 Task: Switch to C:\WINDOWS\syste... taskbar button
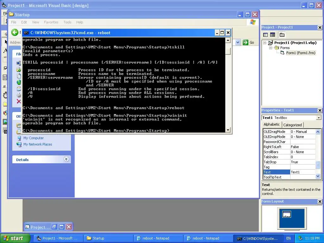[x=258, y=238]
